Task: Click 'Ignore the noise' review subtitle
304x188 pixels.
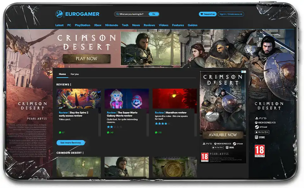Action: 171,117
